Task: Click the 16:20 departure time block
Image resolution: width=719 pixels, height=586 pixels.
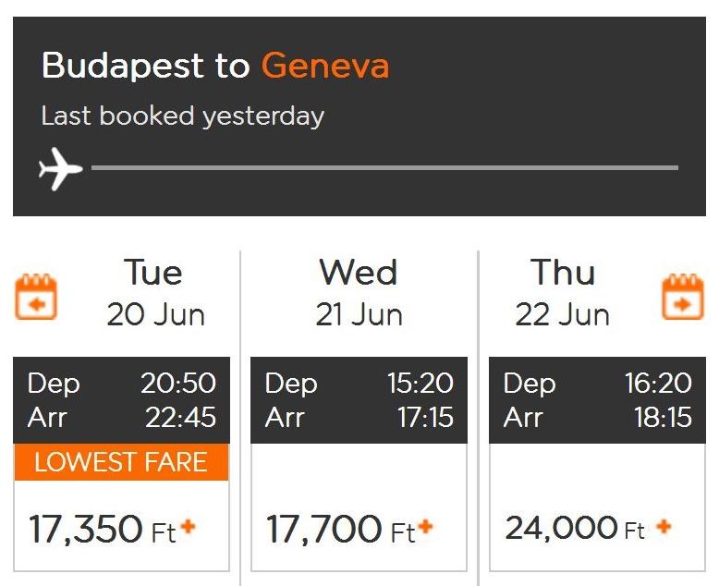Action: pos(596,399)
